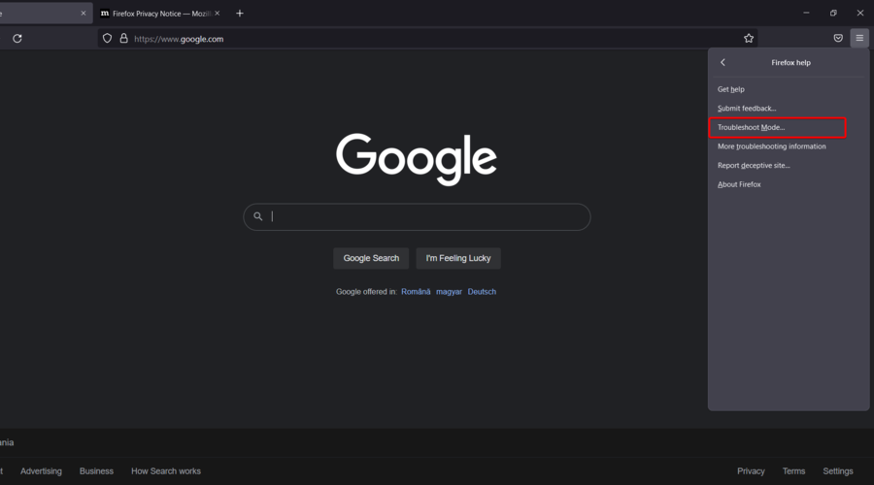Click the Google Search button

pyautogui.click(x=371, y=258)
